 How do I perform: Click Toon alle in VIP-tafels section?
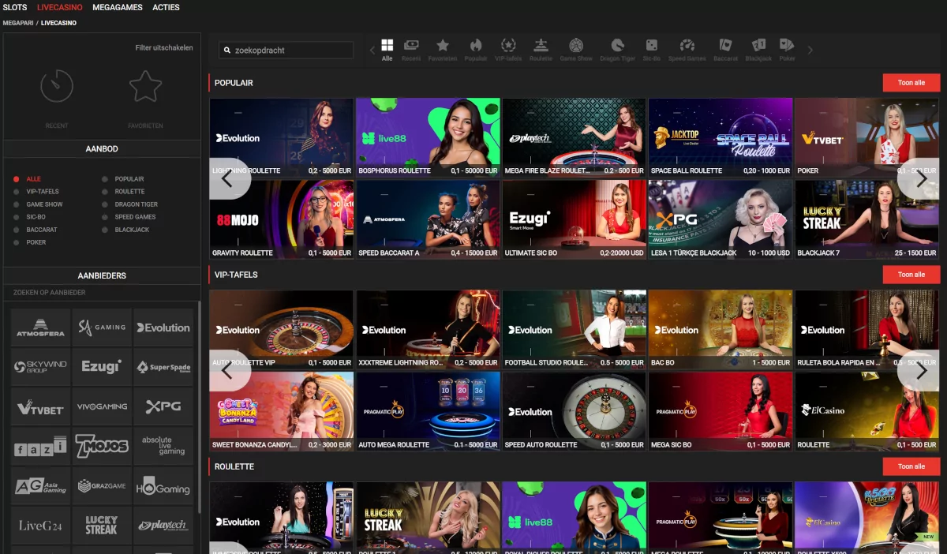pyautogui.click(x=911, y=275)
